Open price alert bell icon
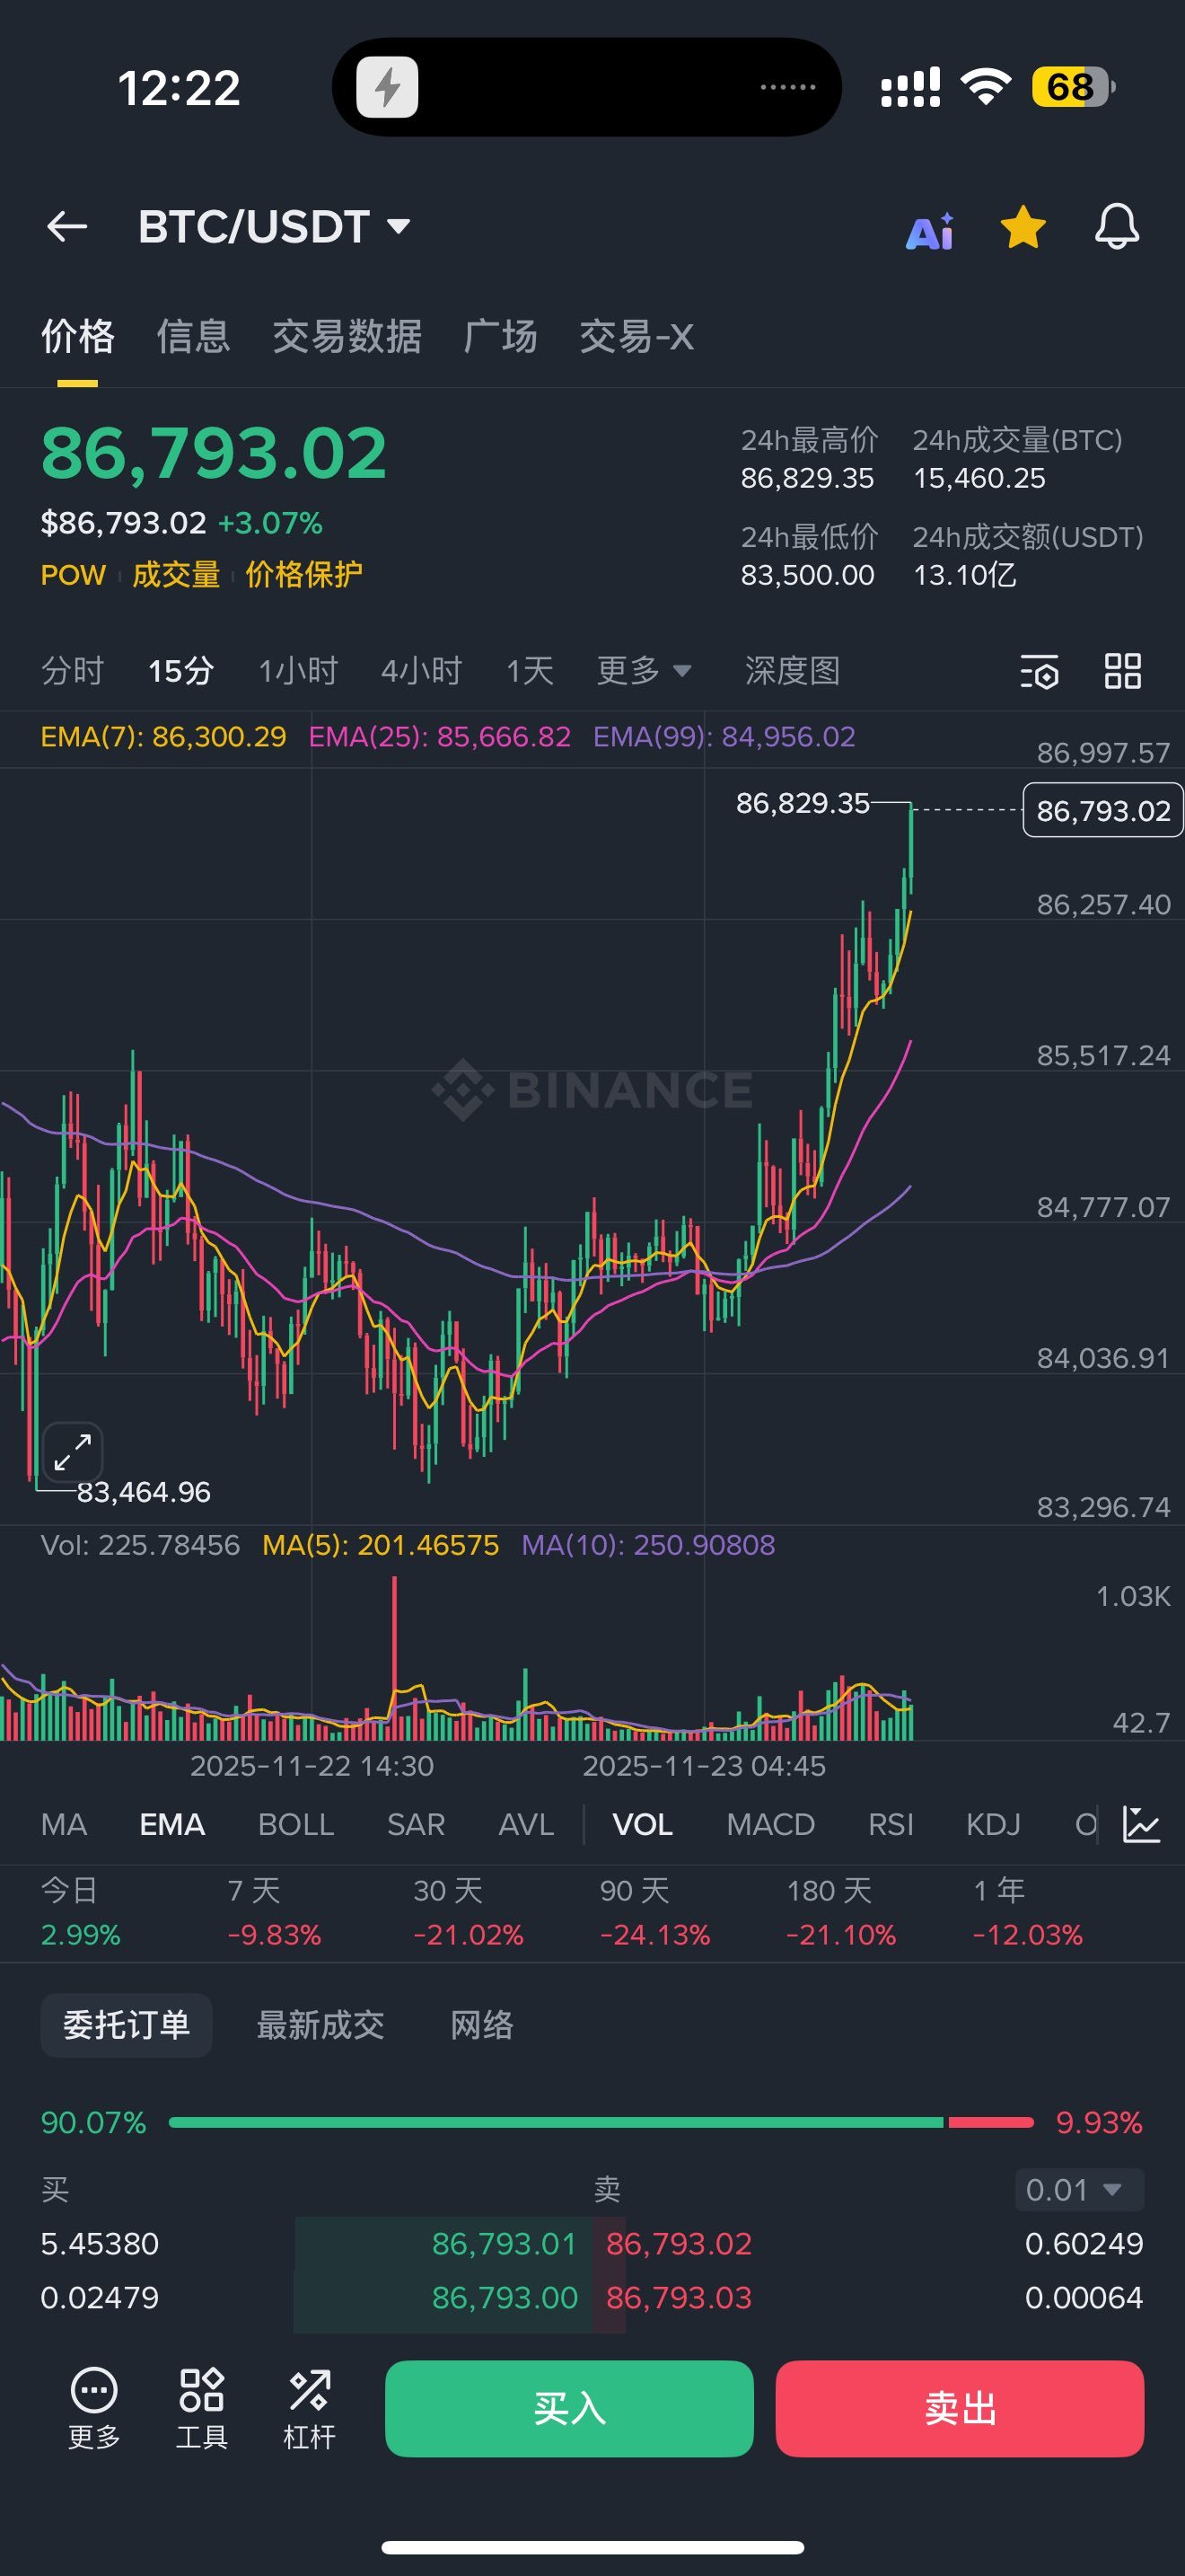1185x2576 pixels. coord(1116,227)
